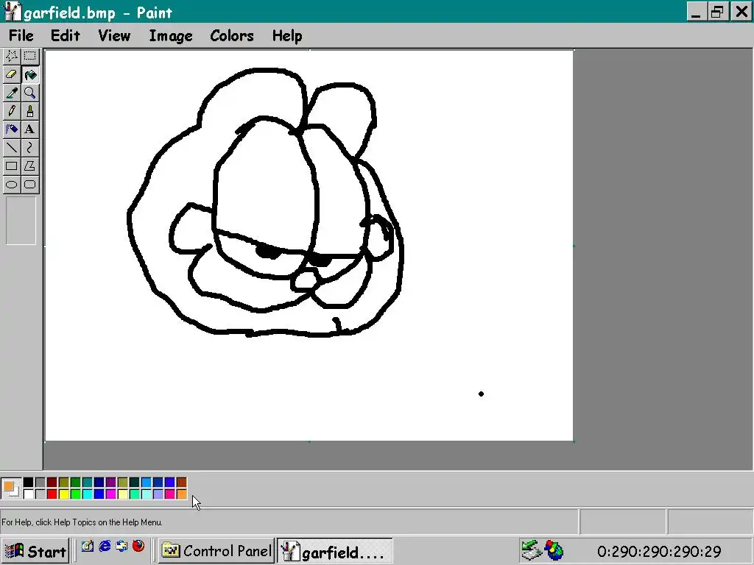Click the red ball quick launch icon
The height and width of the screenshot is (565, 754).
tap(138, 546)
